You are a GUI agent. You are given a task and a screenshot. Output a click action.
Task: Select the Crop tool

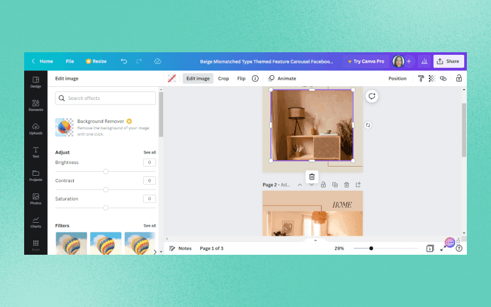[223, 78]
